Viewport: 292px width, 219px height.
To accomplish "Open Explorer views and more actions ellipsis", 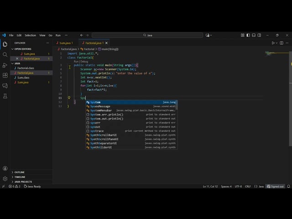I will pyautogui.click(x=47, y=43).
